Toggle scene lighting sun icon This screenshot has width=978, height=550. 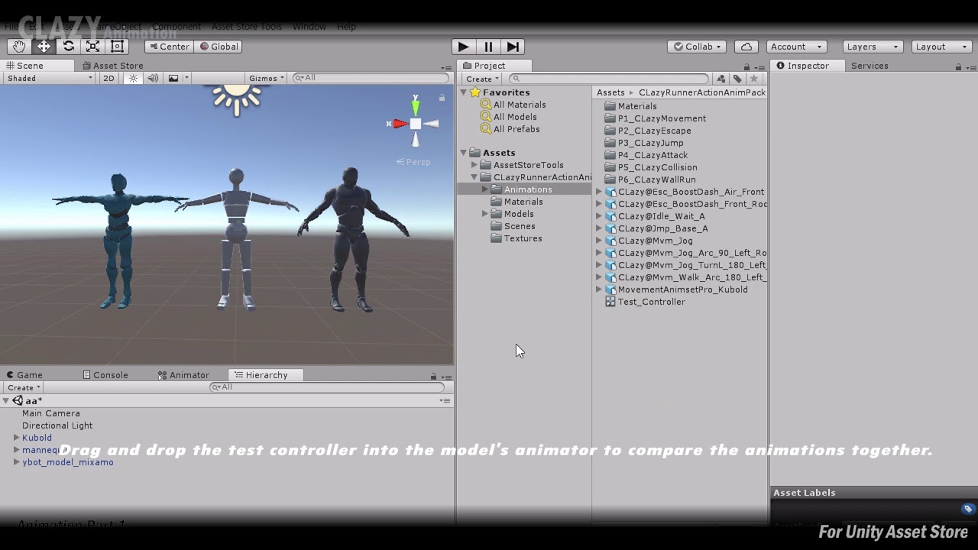click(134, 78)
